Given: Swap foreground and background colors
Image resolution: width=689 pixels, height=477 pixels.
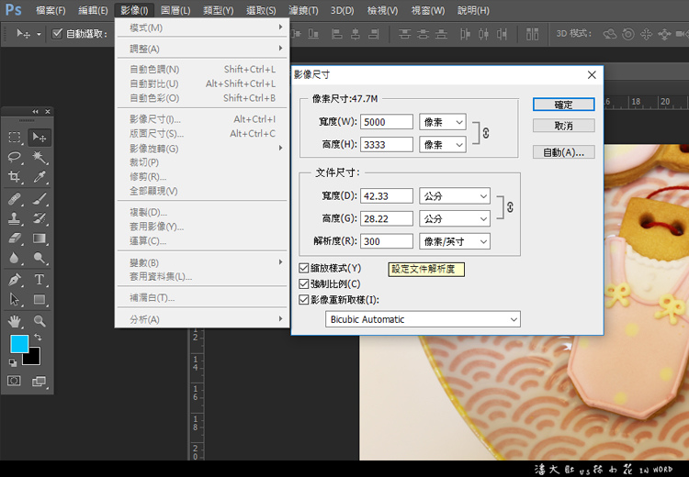Looking at the screenshot, I should [x=39, y=337].
